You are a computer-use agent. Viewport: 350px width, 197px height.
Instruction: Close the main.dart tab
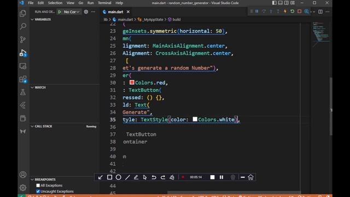tap(128, 12)
